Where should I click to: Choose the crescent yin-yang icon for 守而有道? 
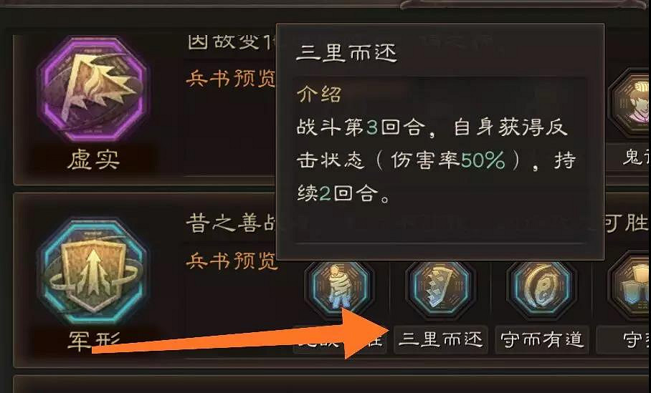(542, 287)
